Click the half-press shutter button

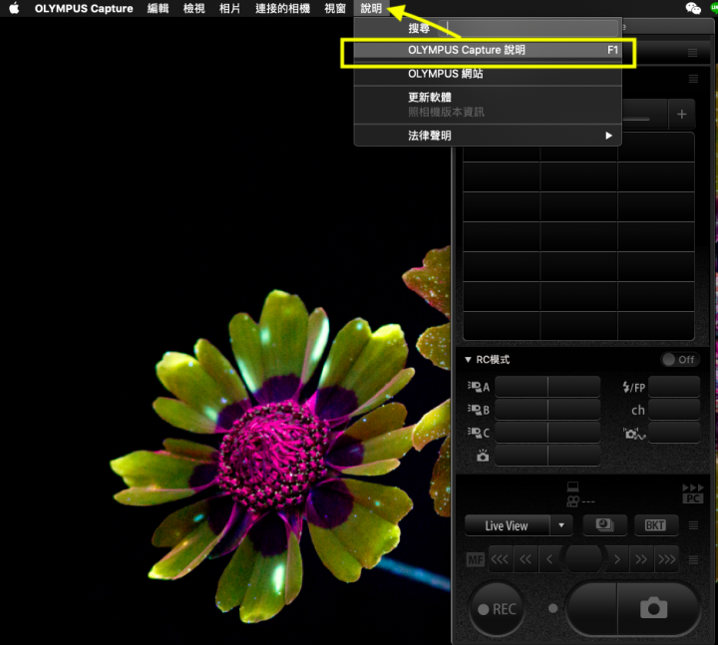pos(591,609)
